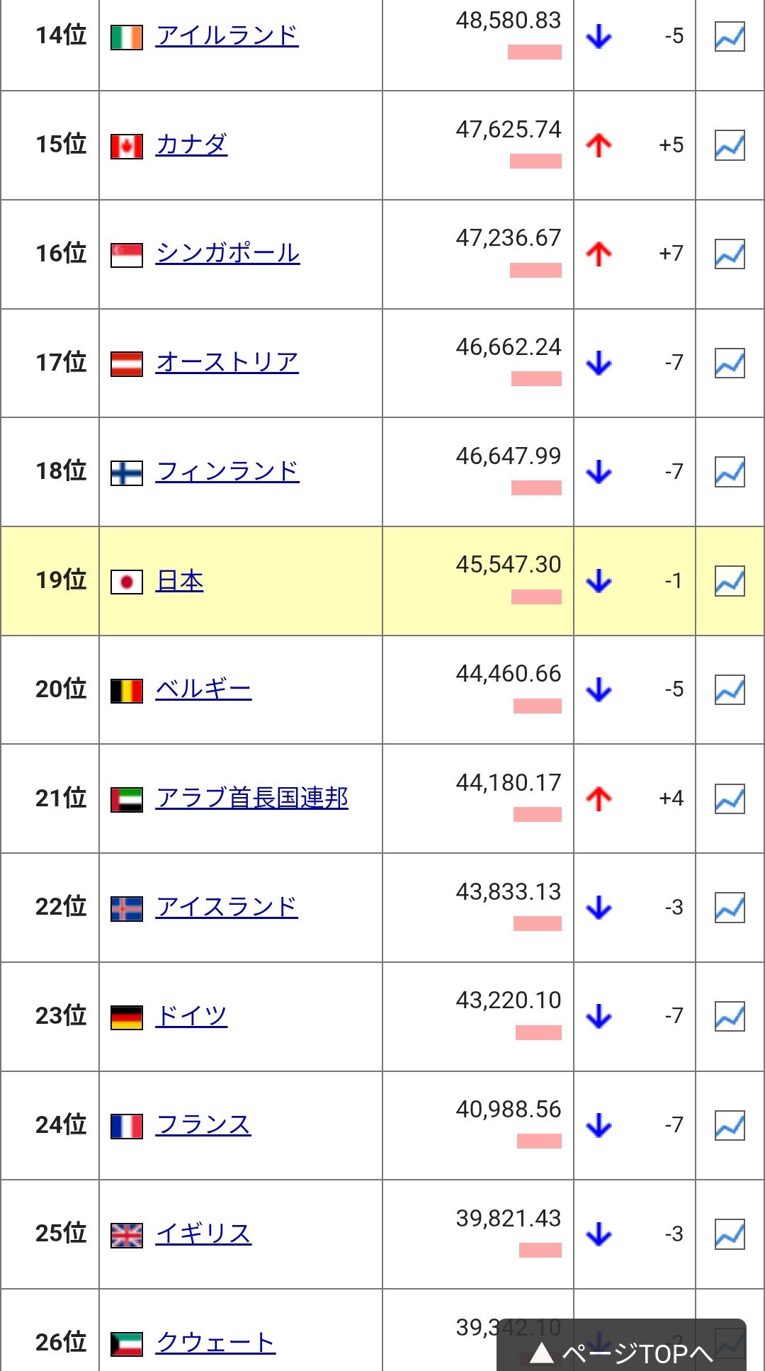Click the pink value bar under 46,662.24
Image resolution: width=765 pixels, height=1371 pixels.
click(536, 379)
